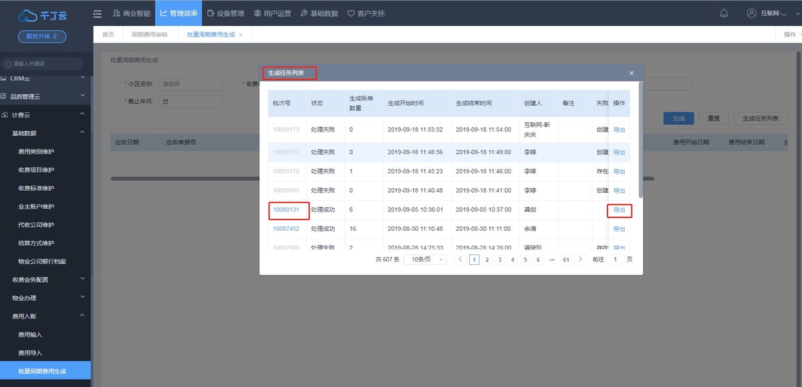Image resolution: width=802 pixels, height=387 pixels.
Task: Open 商业智能 top menu
Action: pyautogui.click(x=132, y=13)
